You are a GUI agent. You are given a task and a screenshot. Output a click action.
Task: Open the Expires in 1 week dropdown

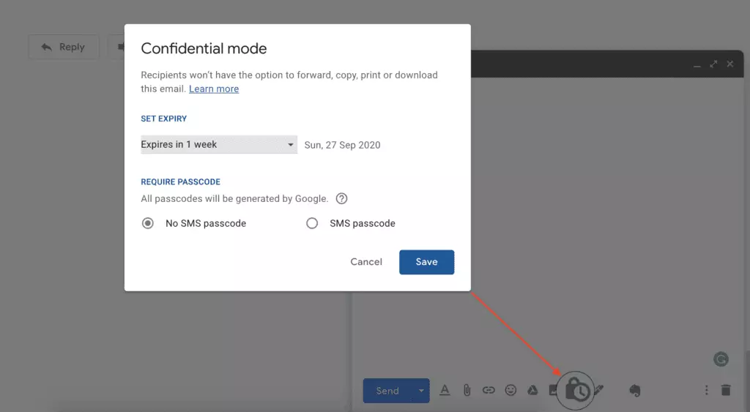coord(218,144)
